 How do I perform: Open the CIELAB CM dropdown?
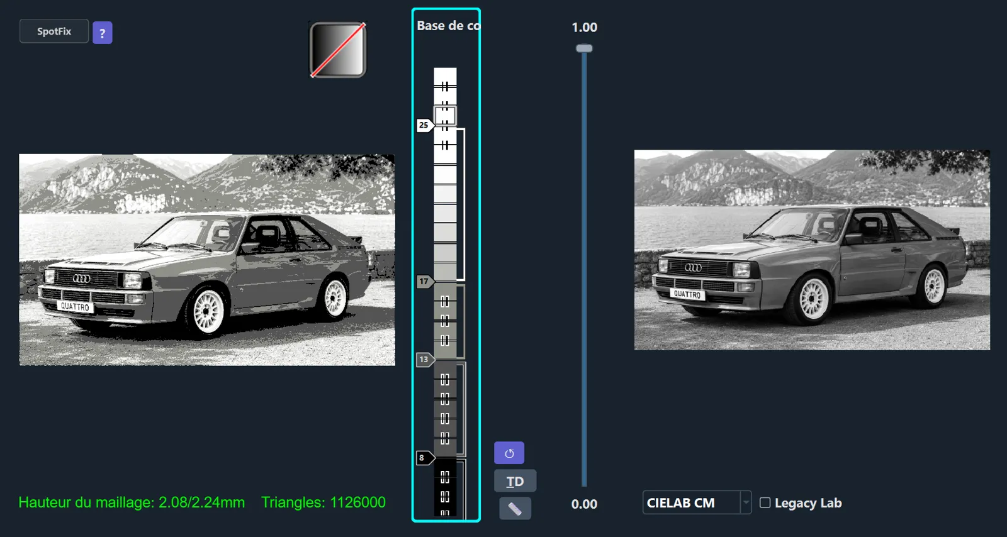pos(697,502)
